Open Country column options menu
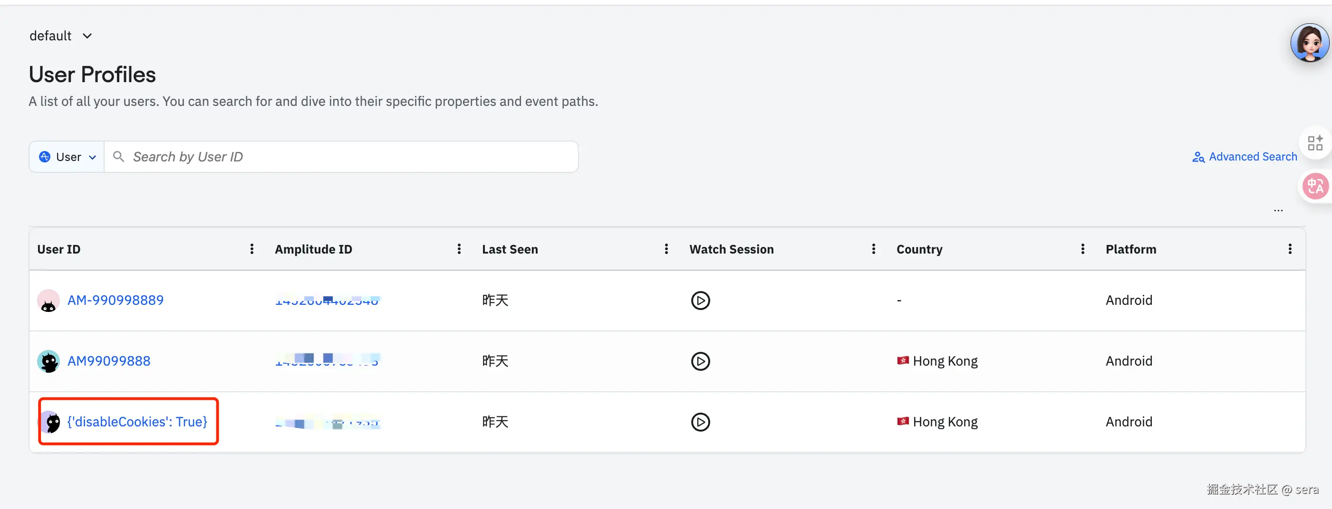The image size is (1332, 509). pyautogui.click(x=1082, y=249)
